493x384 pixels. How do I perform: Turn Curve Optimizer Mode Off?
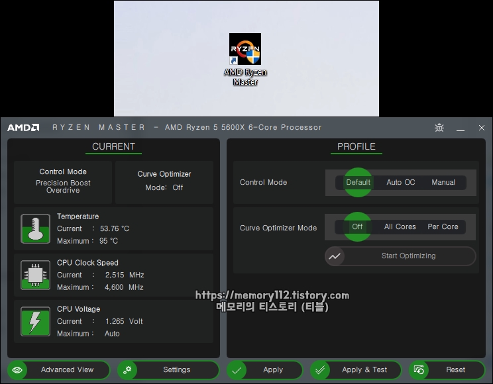click(x=357, y=226)
